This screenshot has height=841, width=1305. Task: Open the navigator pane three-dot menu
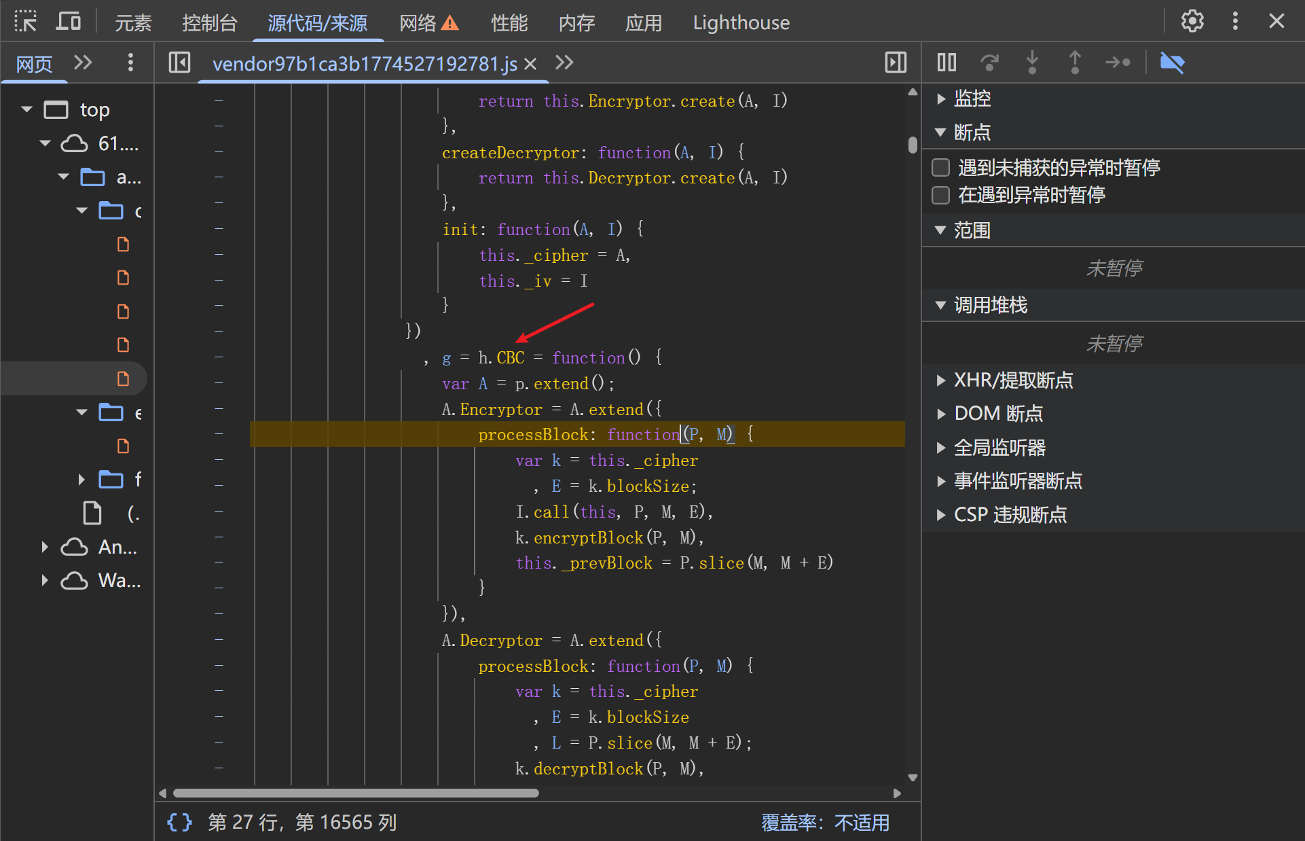tap(130, 63)
